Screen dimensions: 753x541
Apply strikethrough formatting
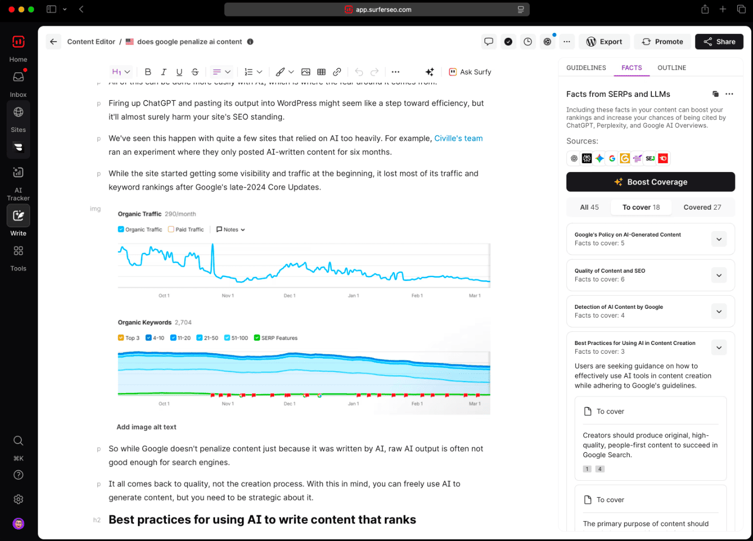[x=195, y=72]
